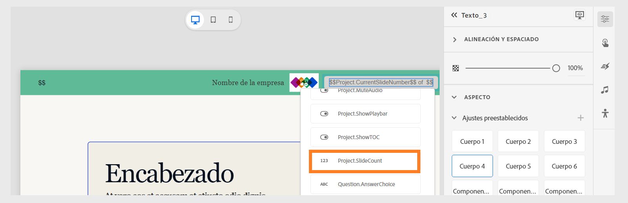Viewport: 628px width, 203px height.
Task: Apply the Cuerpo 1 preset
Action: 472,141
